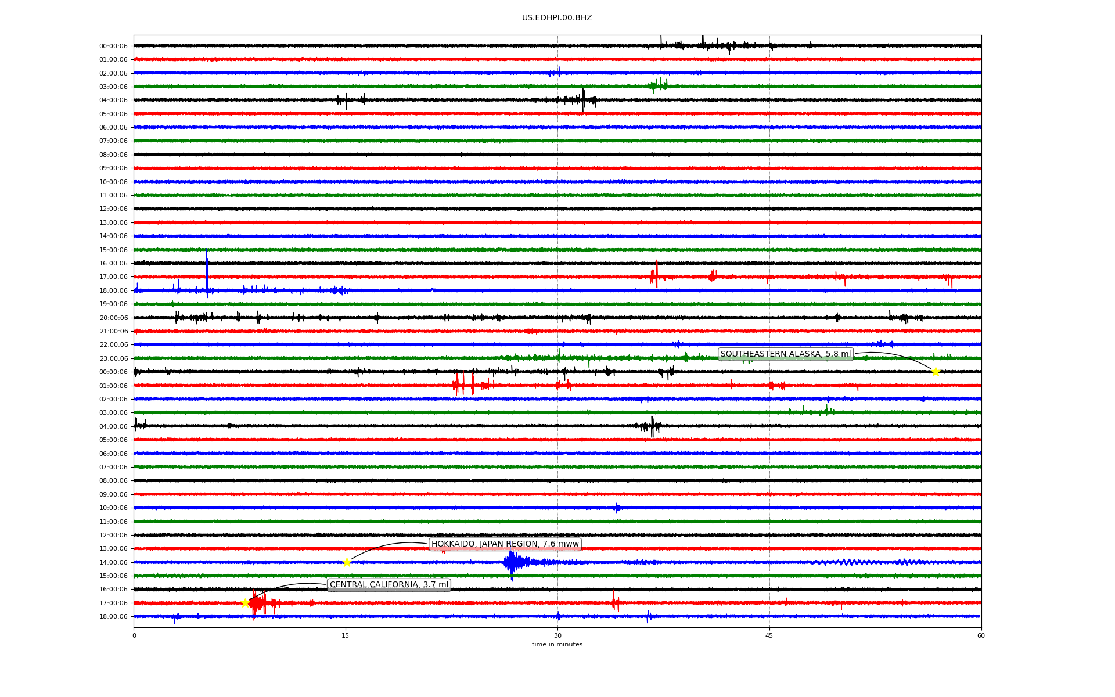Click the SOUTHEASTERN ALASKA, 5.8 ml label
Viewport: 1115px width, 697px height.
tap(785, 354)
